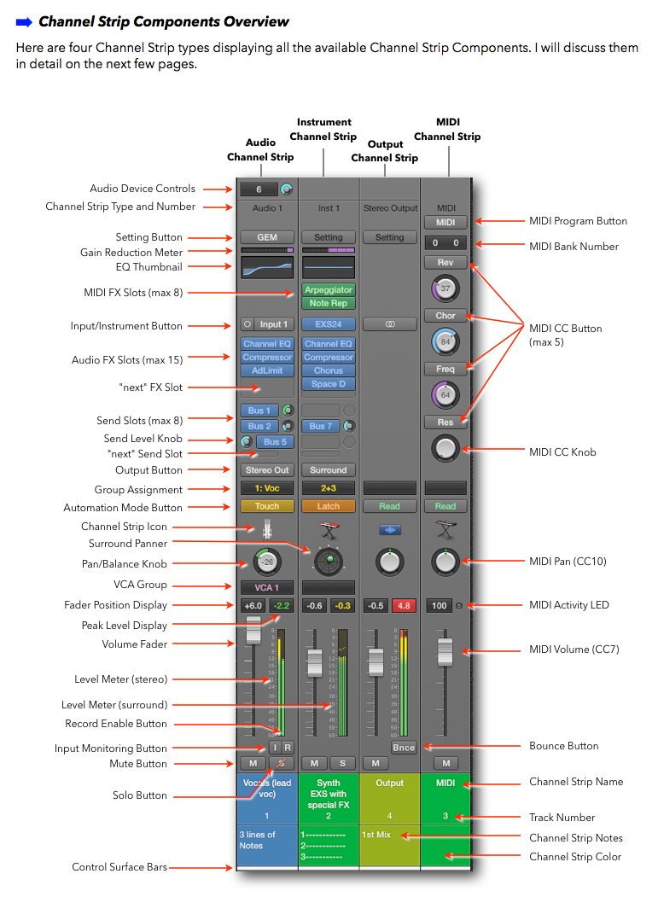
Task: Click the Bnce bounce button
Action: point(404,748)
